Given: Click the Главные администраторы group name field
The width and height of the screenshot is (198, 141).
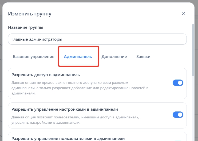Looking at the screenshot, I should click(97, 39).
